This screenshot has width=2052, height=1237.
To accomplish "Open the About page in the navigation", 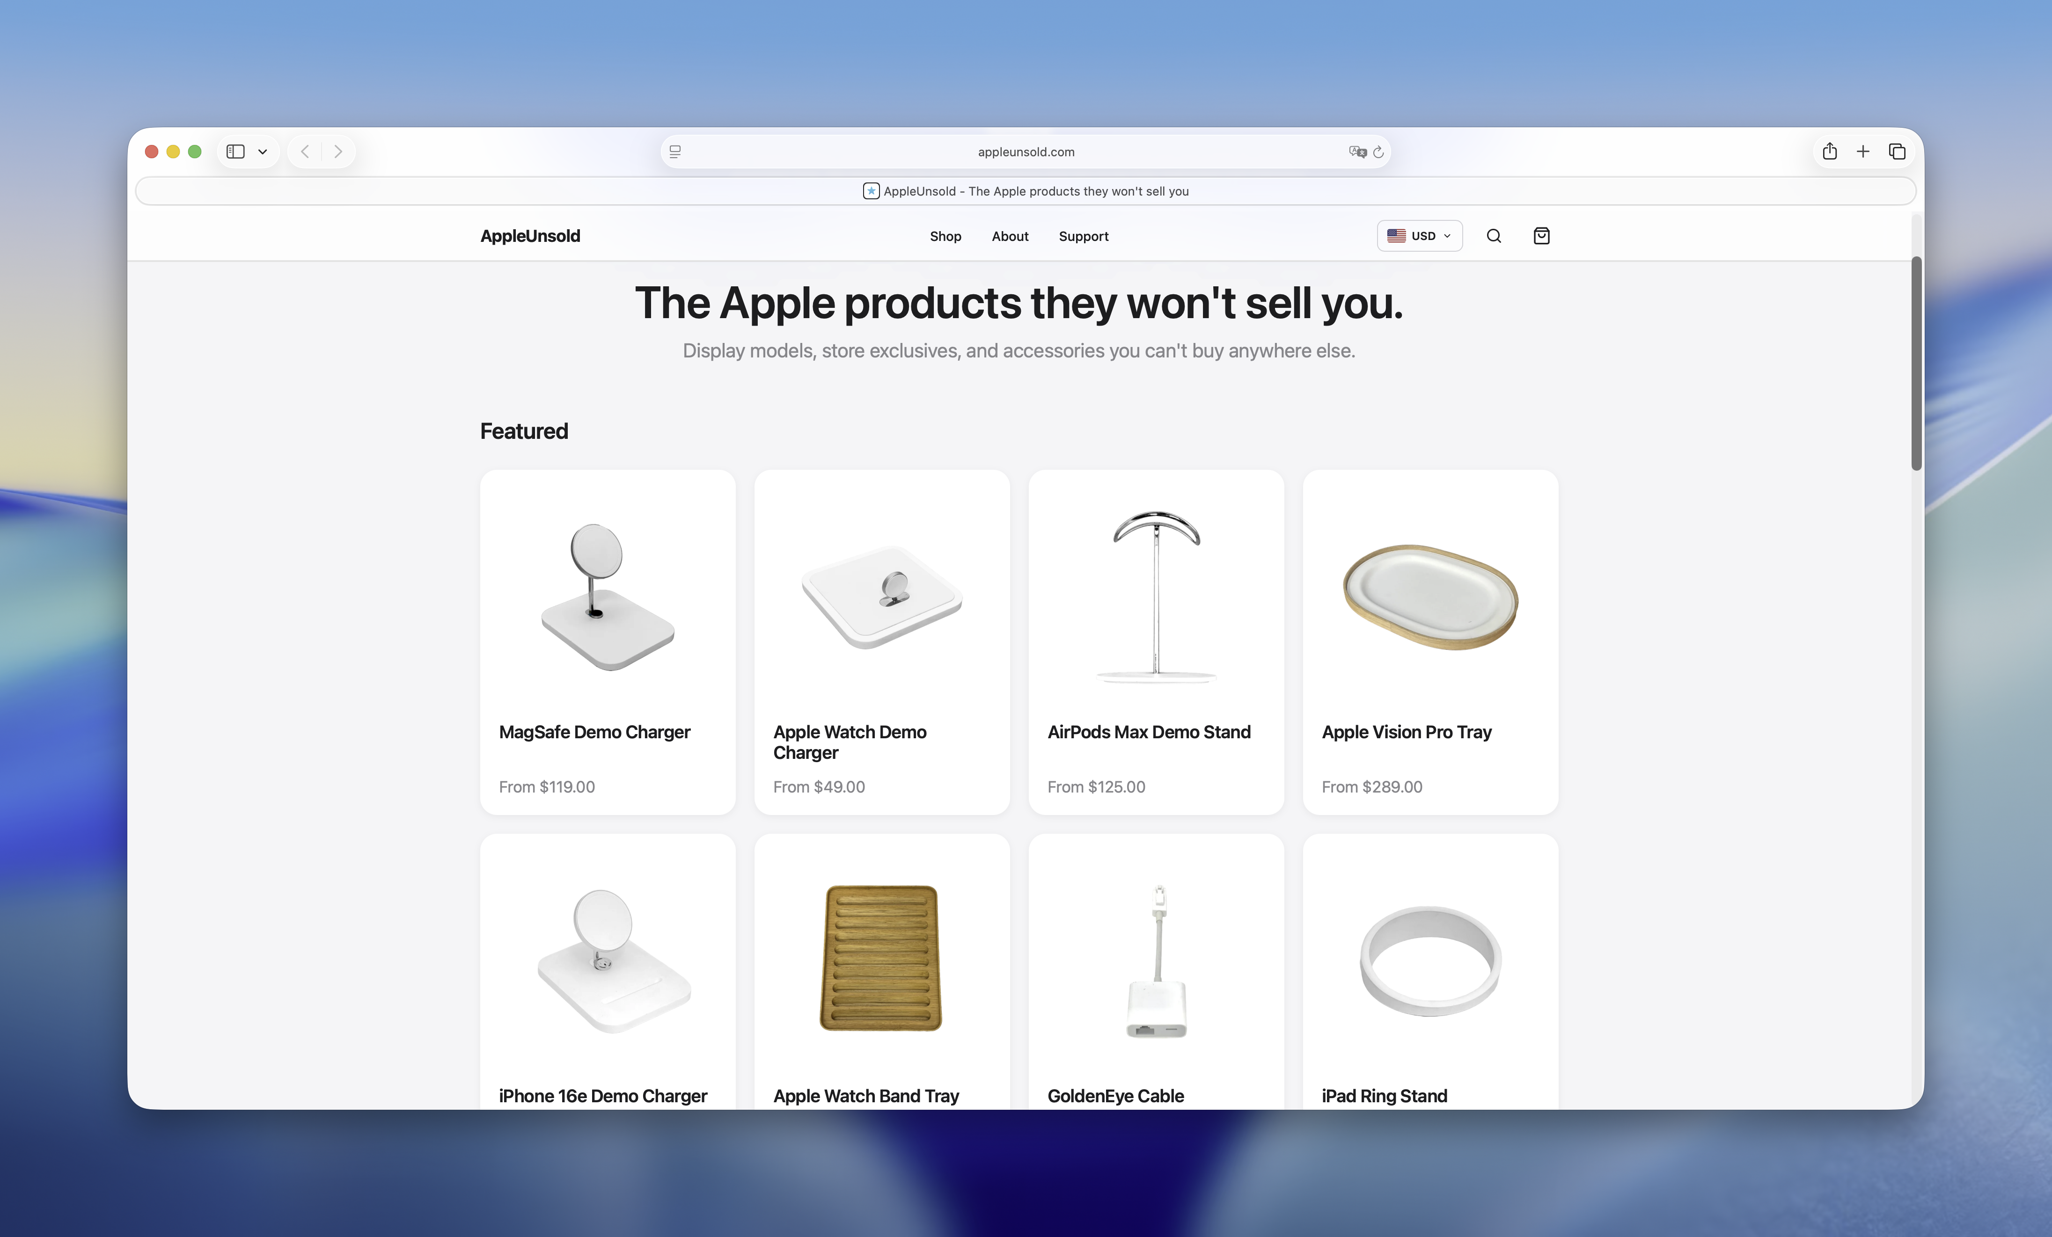I will click(x=1009, y=236).
